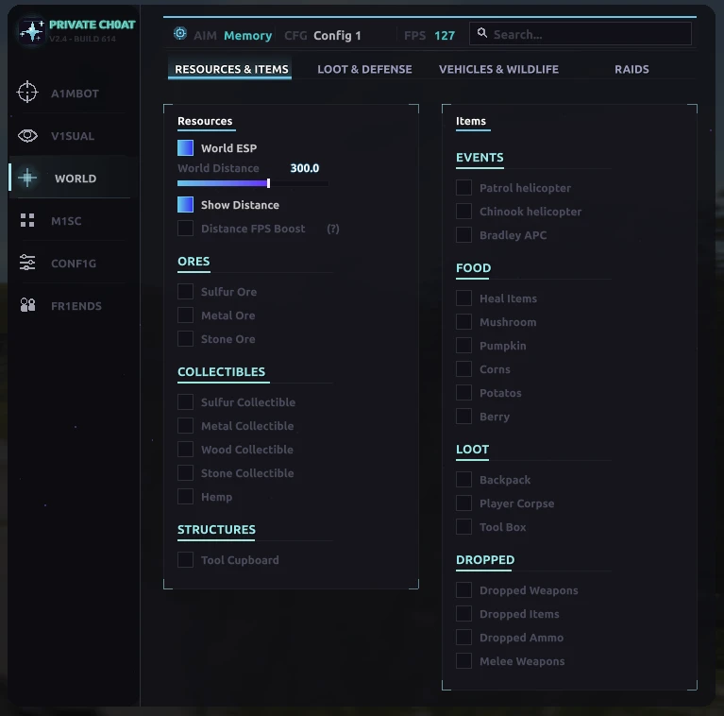Click the Config 1 label
This screenshot has height=716, width=724.
(337, 35)
